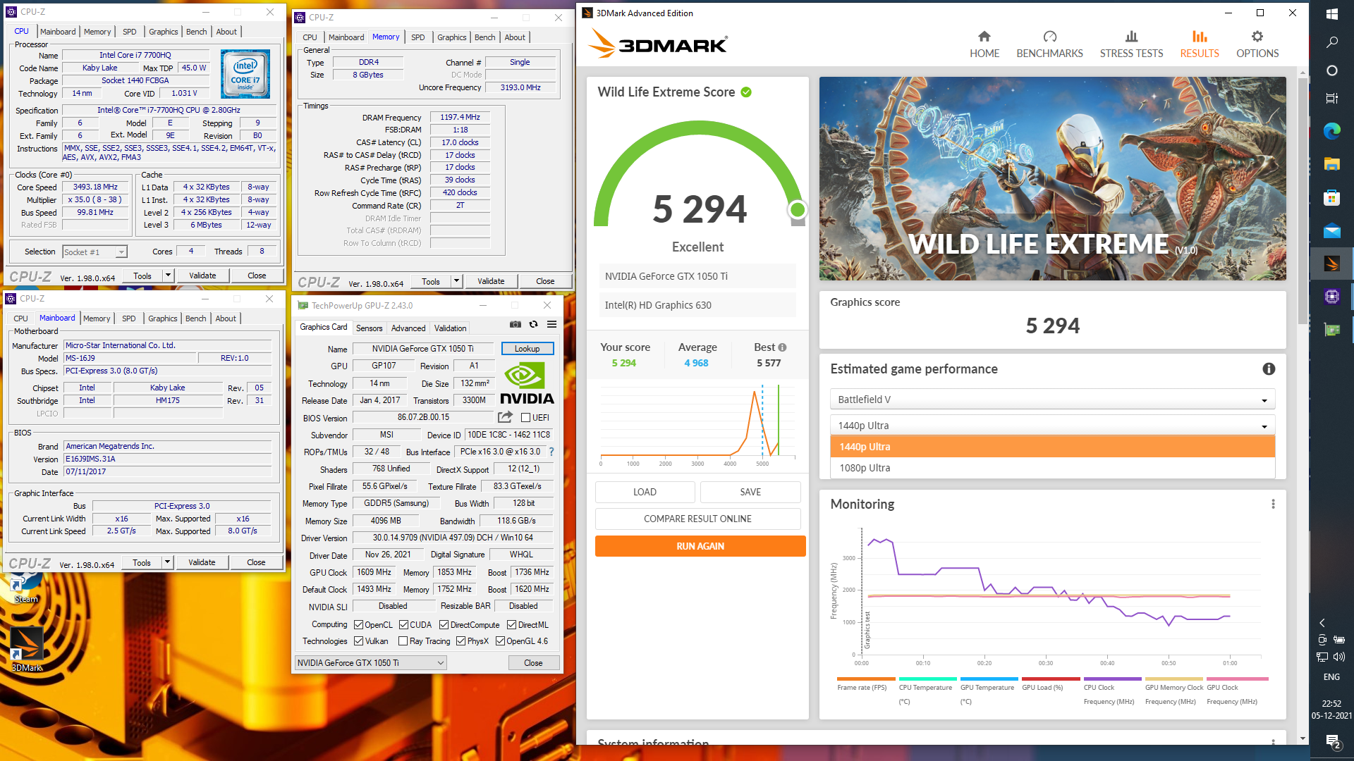Click Bus Interface question mark in GPU-Z
This screenshot has height=761, width=1354.
[551, 452]
